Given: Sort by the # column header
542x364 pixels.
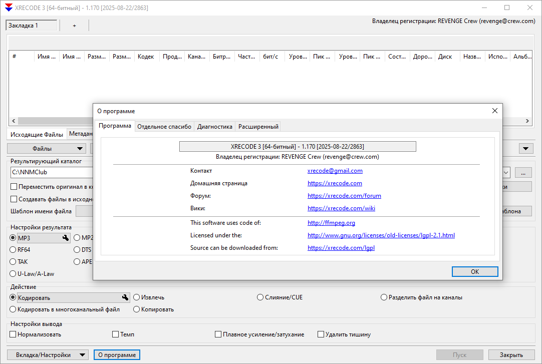Looking at the screenshot, I should click(x=22, y=56).
